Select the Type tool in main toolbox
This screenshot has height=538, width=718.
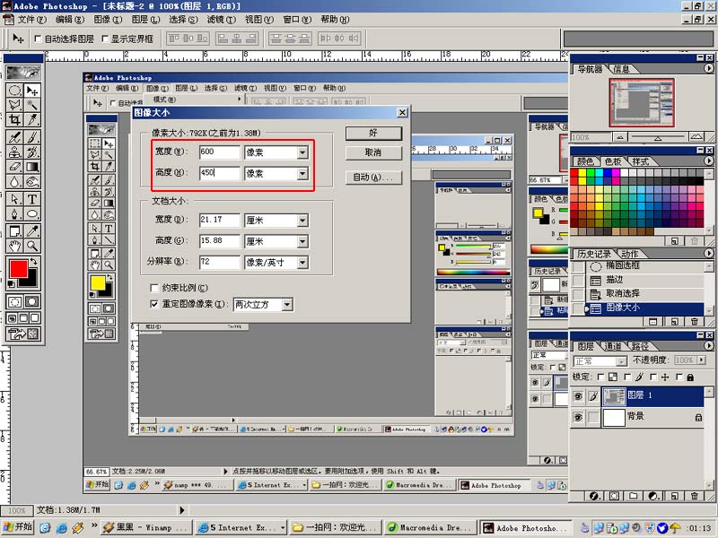[32, 199]
